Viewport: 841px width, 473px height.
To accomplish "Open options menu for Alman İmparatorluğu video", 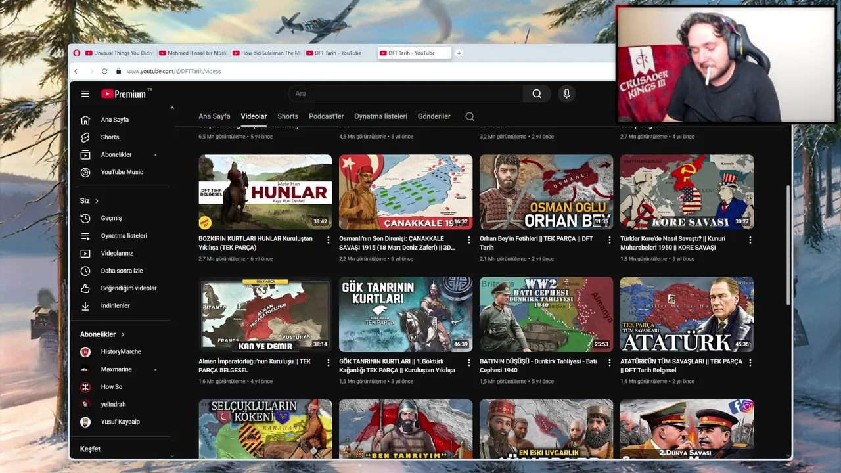I will 329,363.
